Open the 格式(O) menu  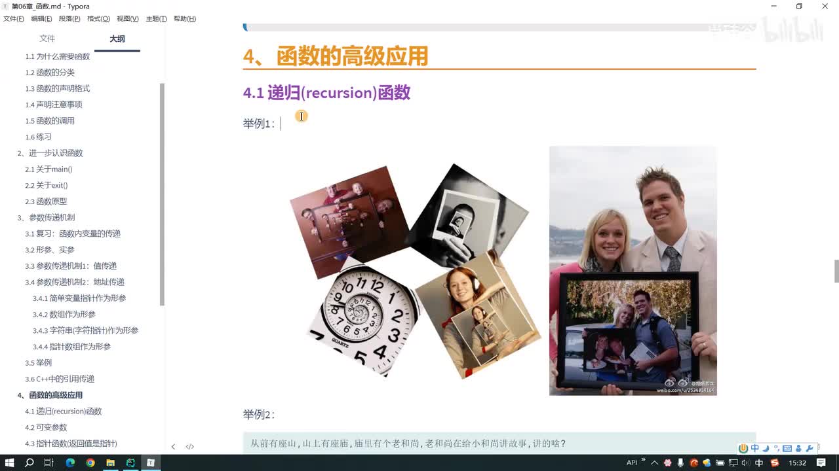(98, 19)
